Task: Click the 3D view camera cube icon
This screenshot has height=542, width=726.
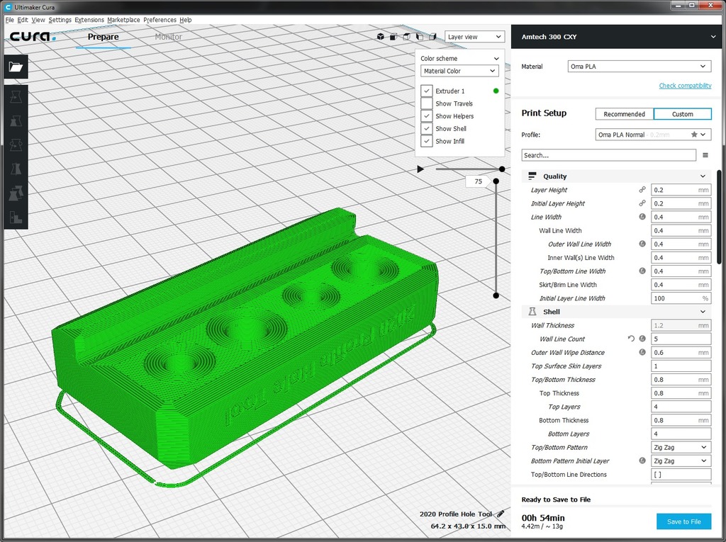Action: pyautogui.click(x=381, y=37)
